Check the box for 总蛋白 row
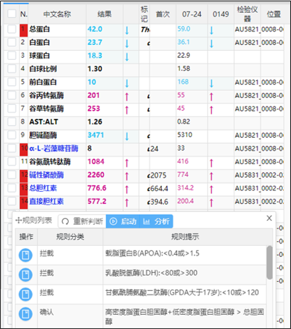This screenshot has width=291, height=329. tap(12, 29)
